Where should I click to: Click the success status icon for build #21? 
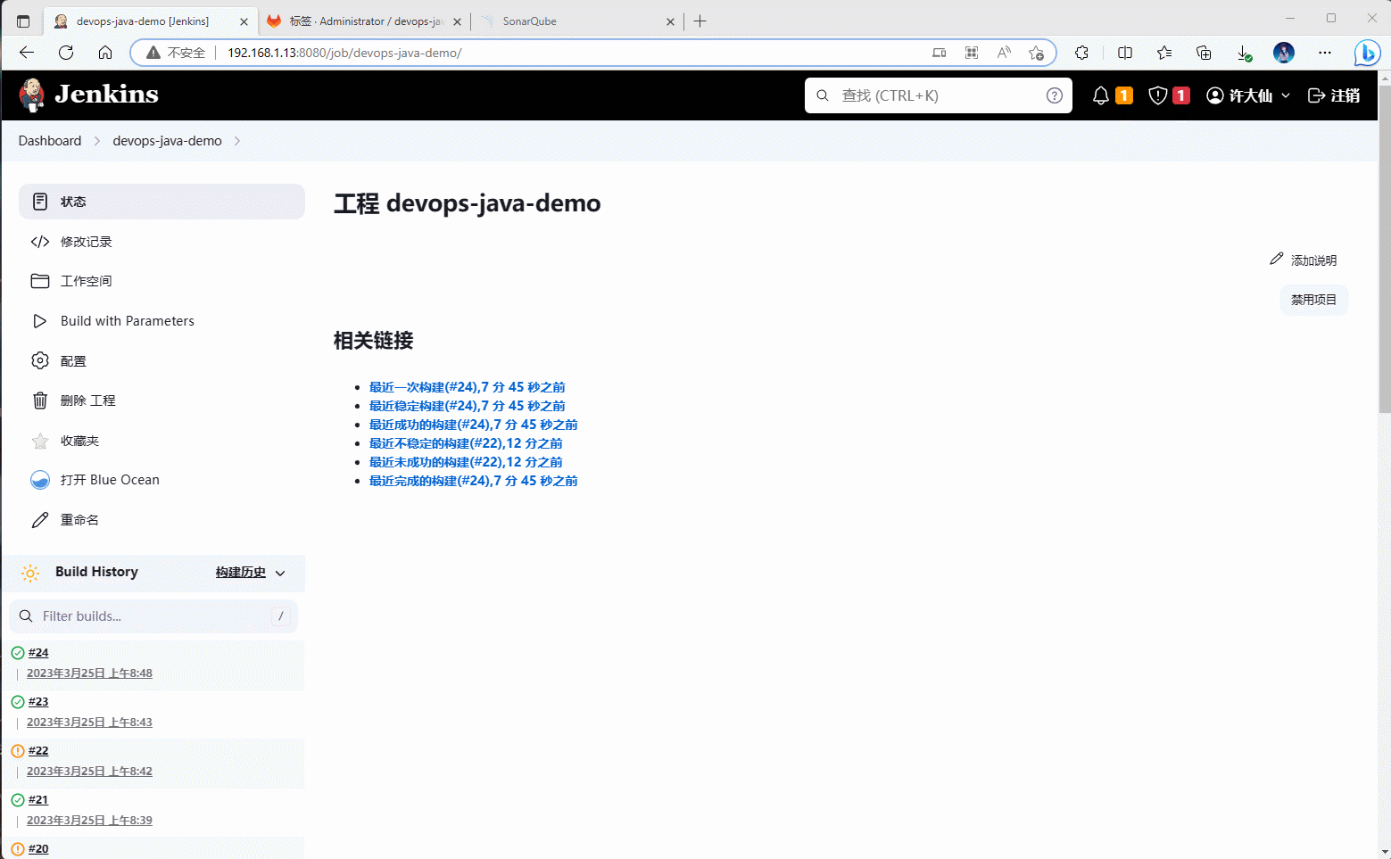click(18, 800)
